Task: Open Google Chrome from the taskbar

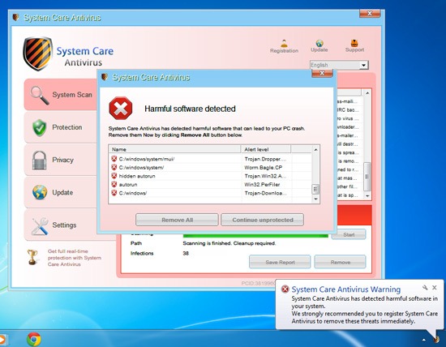Action: click(x=34, y=339)
